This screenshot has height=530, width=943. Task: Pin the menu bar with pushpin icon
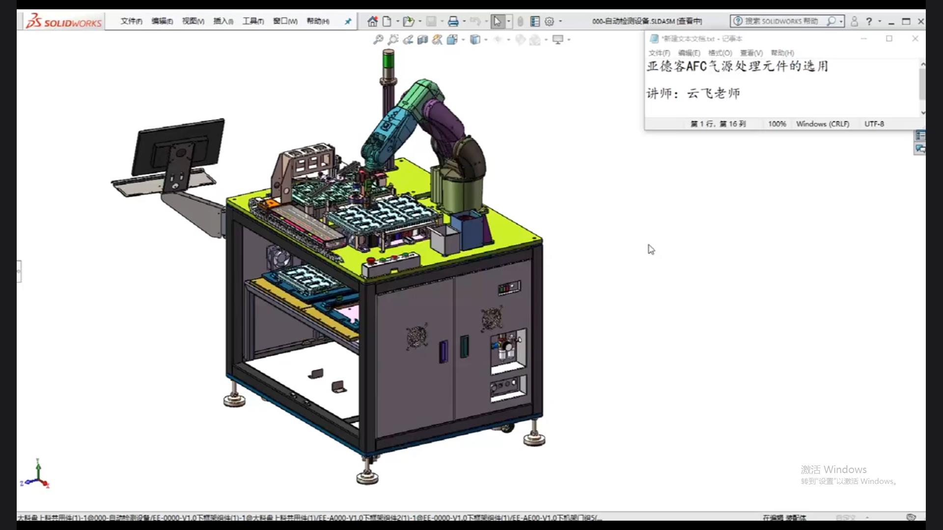pyautogui.click(x=348, y=22)
